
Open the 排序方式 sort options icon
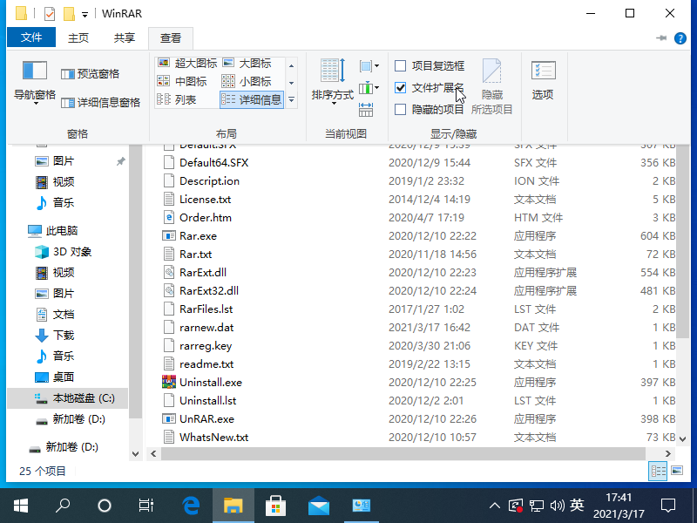(x=332, y=78)
